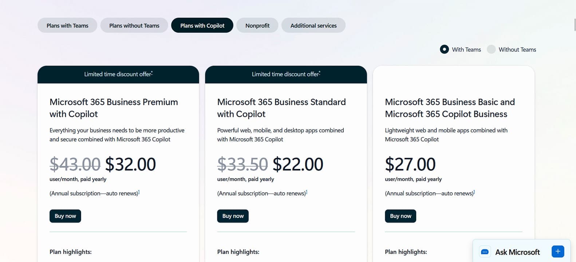Open the Nonprofit tab
576x262 pixels.
tap(257, 25)
